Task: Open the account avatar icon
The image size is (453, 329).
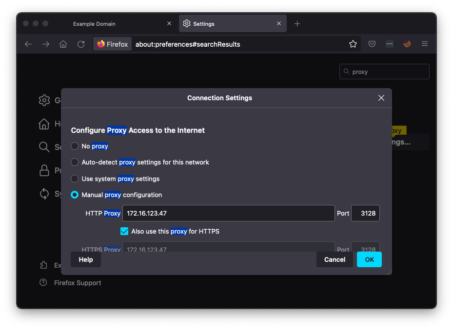Action: coord(407,44)
